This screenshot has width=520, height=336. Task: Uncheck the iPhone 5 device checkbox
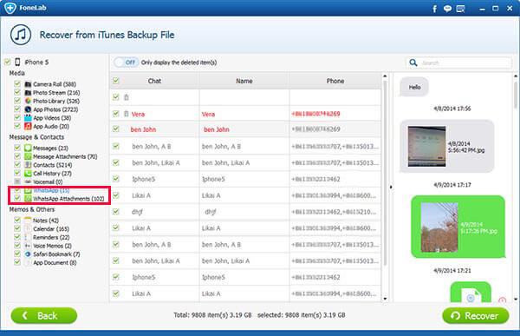[x=7, y=62]
